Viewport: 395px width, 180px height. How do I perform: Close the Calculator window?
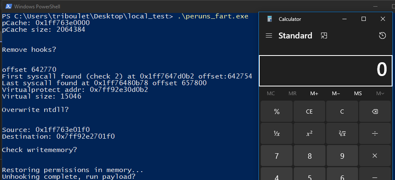pyautogui.click(x=383, y=19)
